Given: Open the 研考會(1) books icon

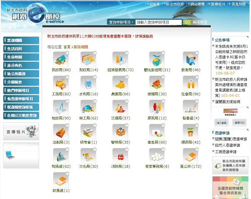Looking at the screenshot, I should (x=88, y=132).
